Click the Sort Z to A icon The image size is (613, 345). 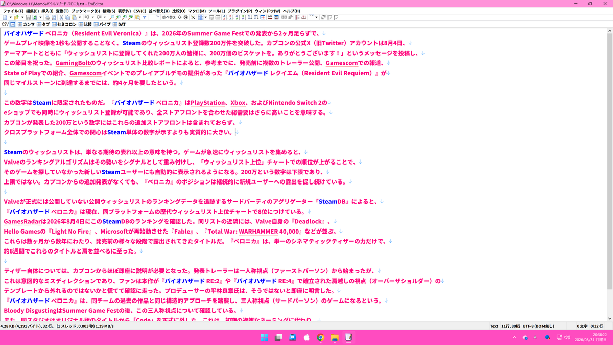click(x=230, y=17)
